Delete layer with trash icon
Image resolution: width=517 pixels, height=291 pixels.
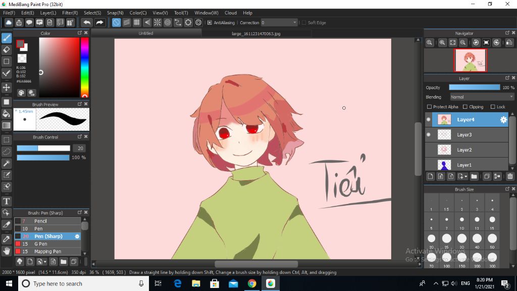point(510,177)
